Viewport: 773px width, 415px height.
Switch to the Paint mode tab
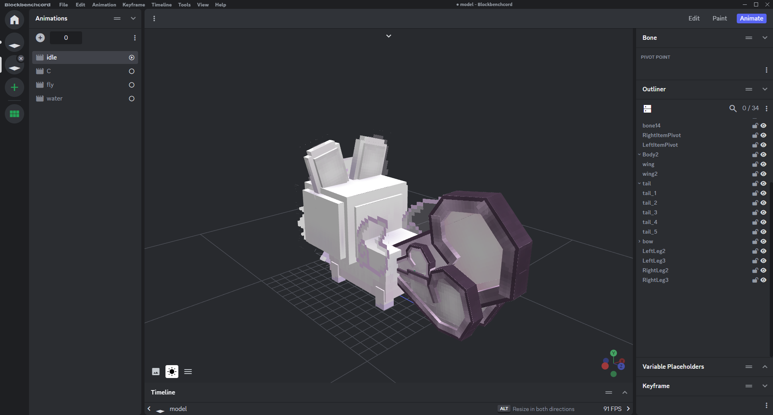[719, 18]
